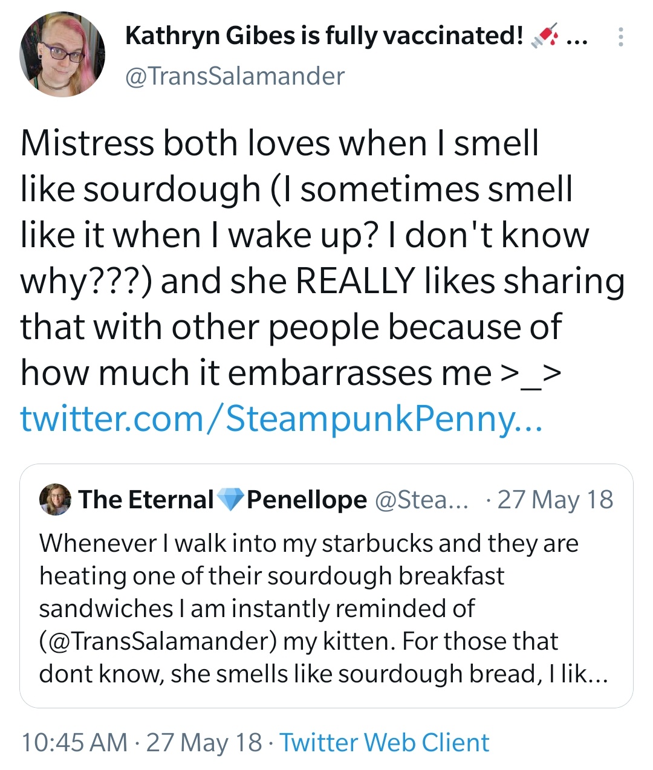Viewport: 653px width, 770px height.
Task: Open The Eternal Penellope author name
Action: point(223,500)
